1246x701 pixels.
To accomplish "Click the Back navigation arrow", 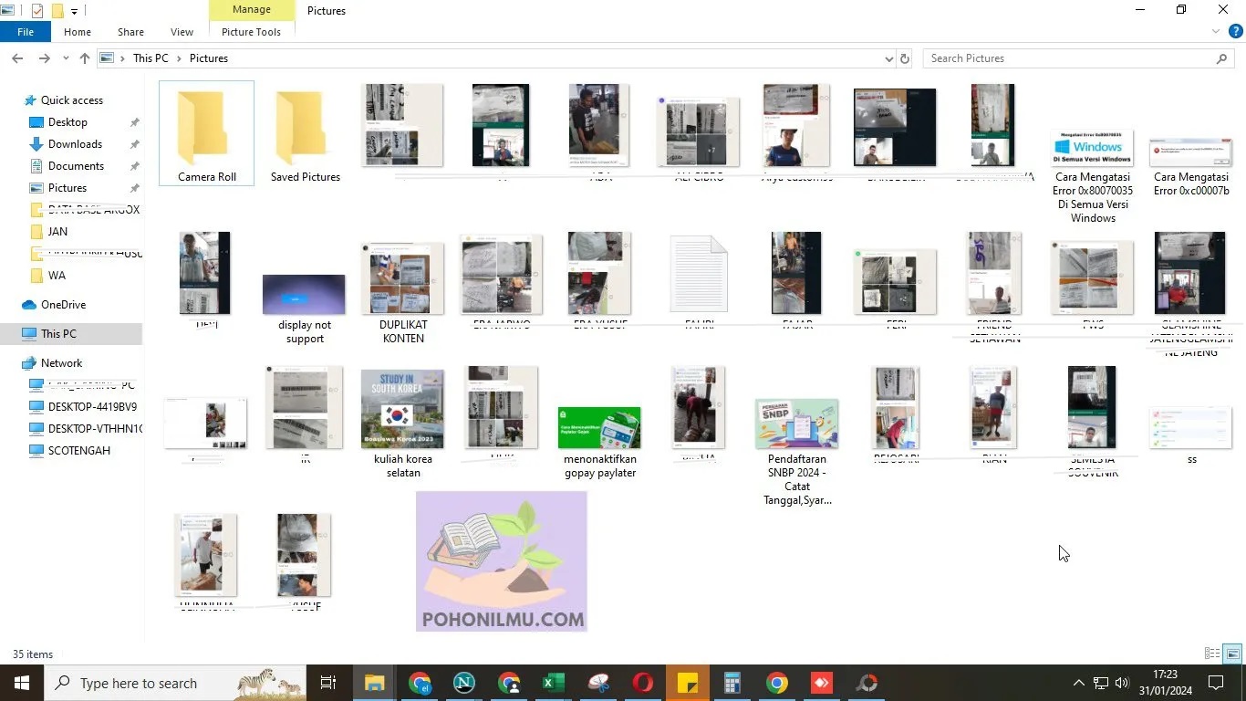I will (17, 58).
